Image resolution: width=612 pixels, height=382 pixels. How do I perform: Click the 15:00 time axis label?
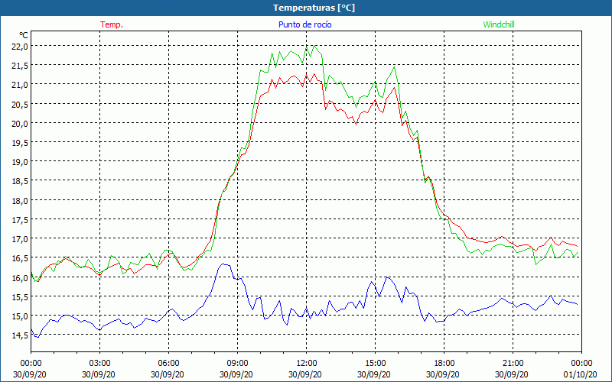pos(375,364)
